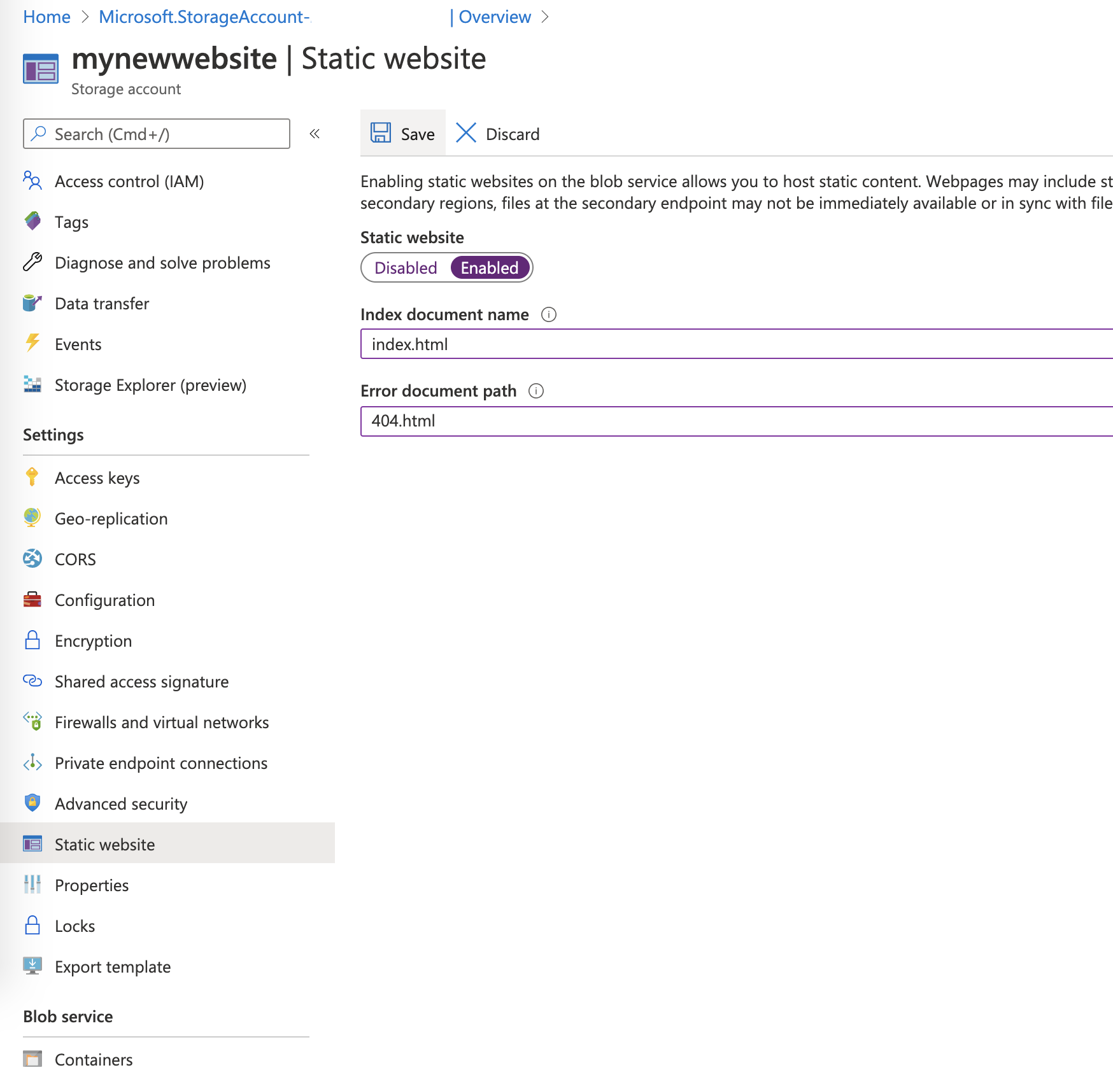Set Static website toggle to Disabled
The height and width of the screenshot is (1077, 1113).
[x=406, y=268]
